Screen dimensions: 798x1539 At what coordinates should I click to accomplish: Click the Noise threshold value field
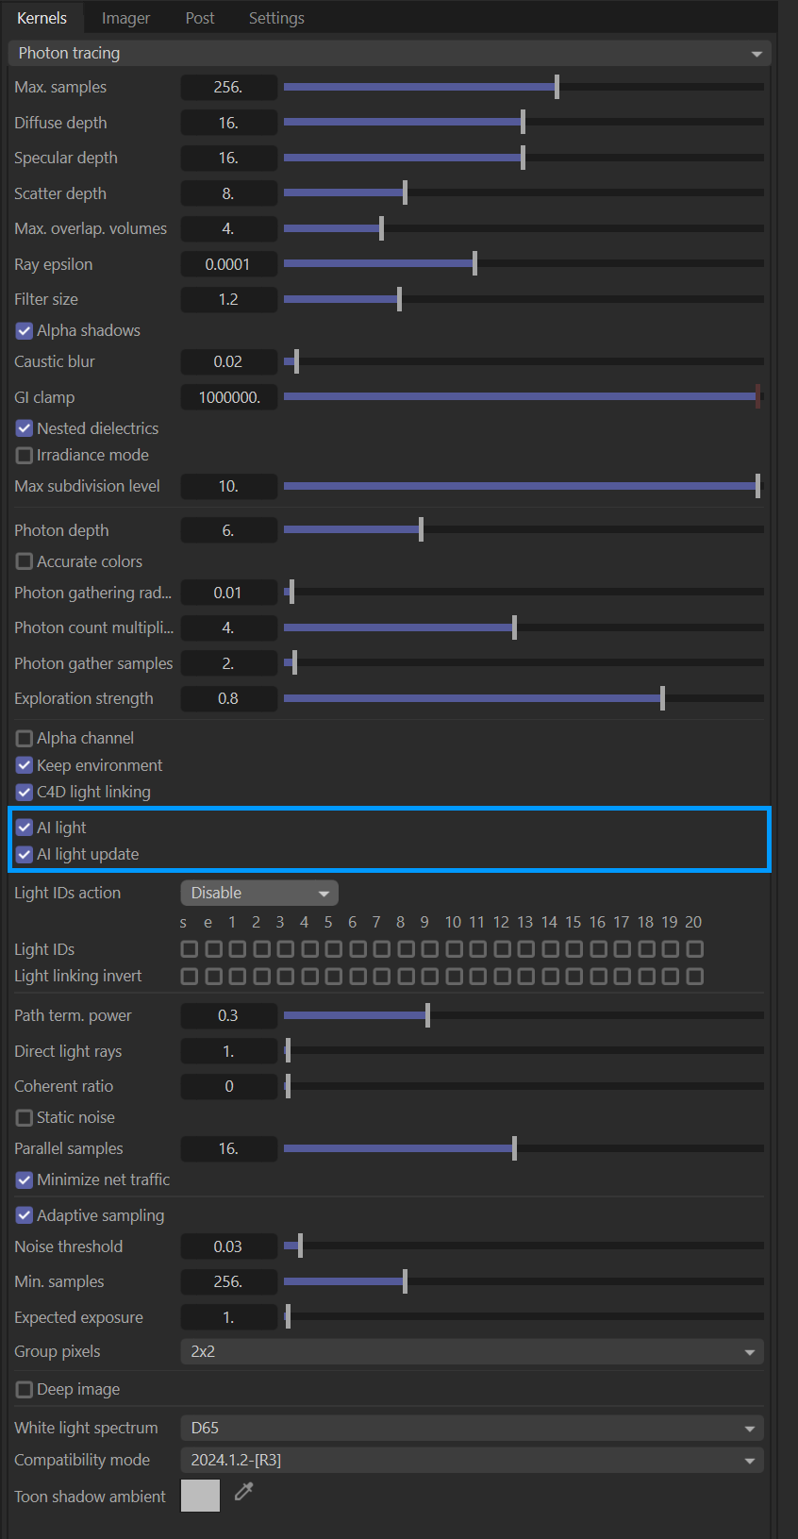(228, 1246)
